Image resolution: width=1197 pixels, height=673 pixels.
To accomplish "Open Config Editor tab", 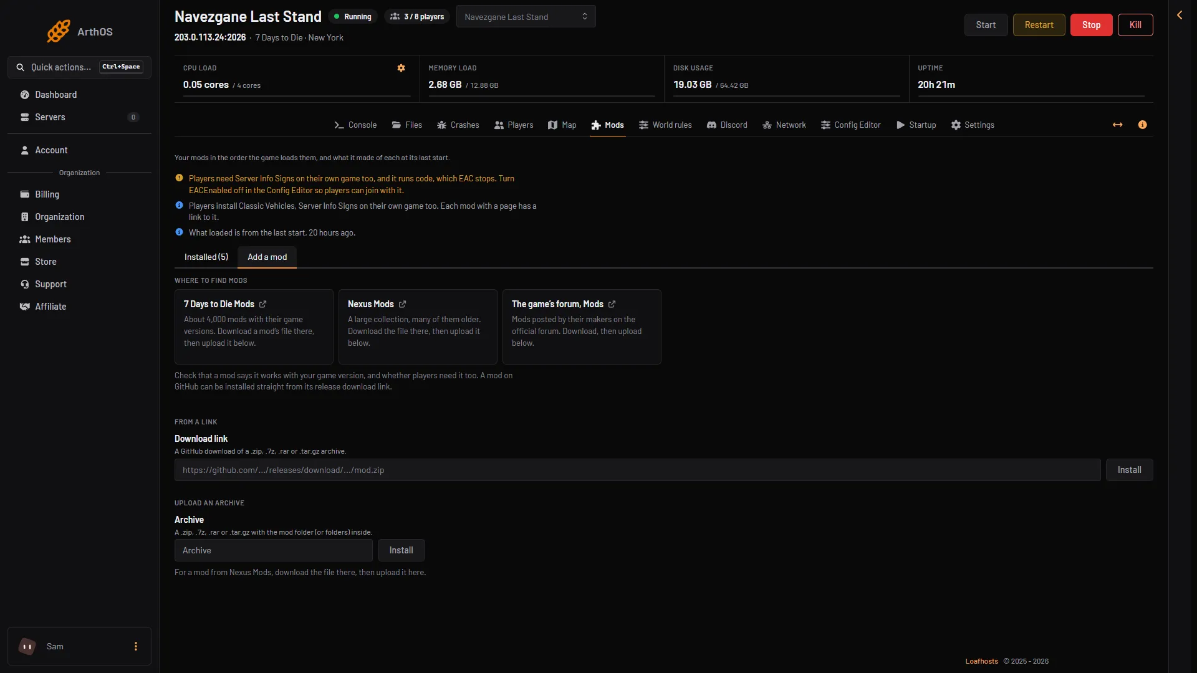I will coord(851,125).
